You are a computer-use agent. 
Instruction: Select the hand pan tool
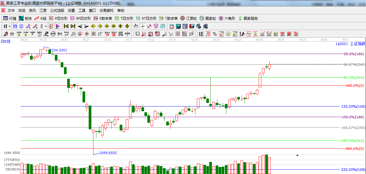pos(136,26)
